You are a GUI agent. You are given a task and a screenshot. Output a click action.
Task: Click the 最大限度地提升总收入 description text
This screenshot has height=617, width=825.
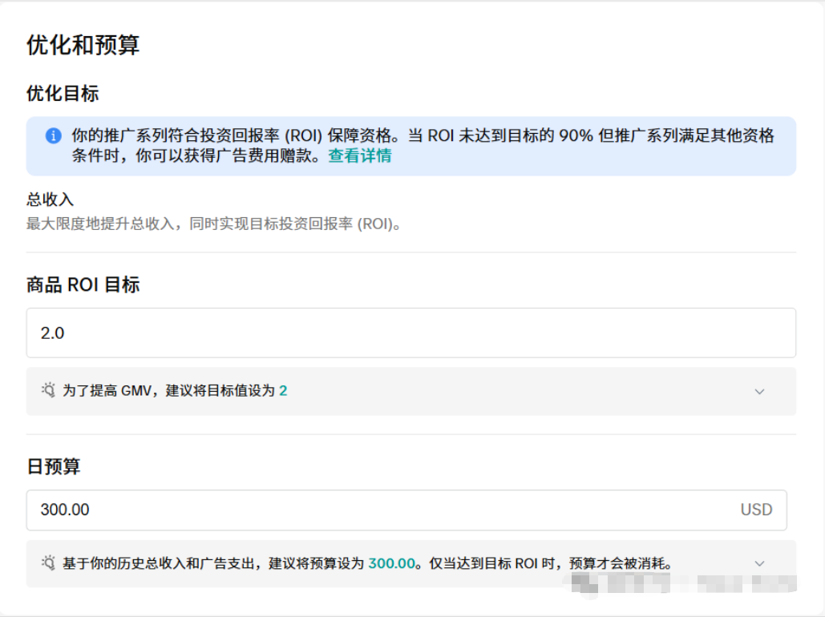point(214,224)
